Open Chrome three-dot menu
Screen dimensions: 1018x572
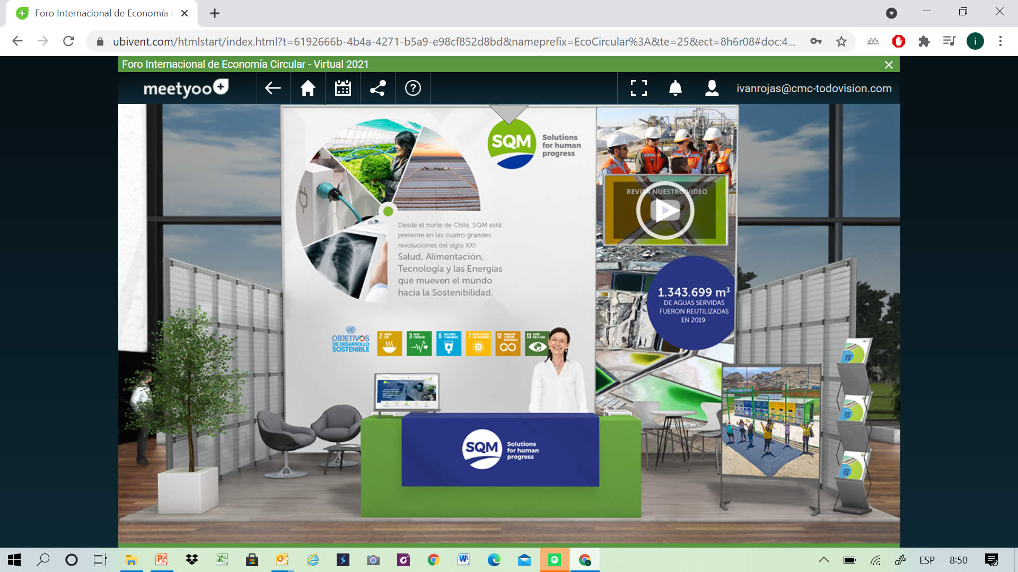coord(1001,41)
